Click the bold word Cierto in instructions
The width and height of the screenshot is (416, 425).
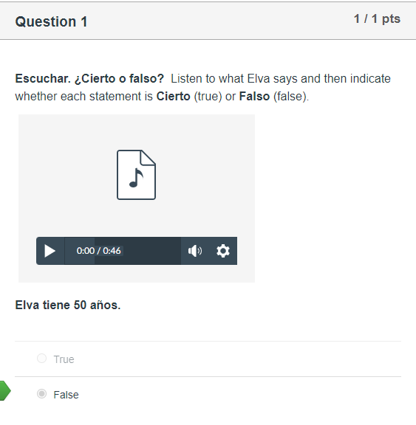[173, 96]
